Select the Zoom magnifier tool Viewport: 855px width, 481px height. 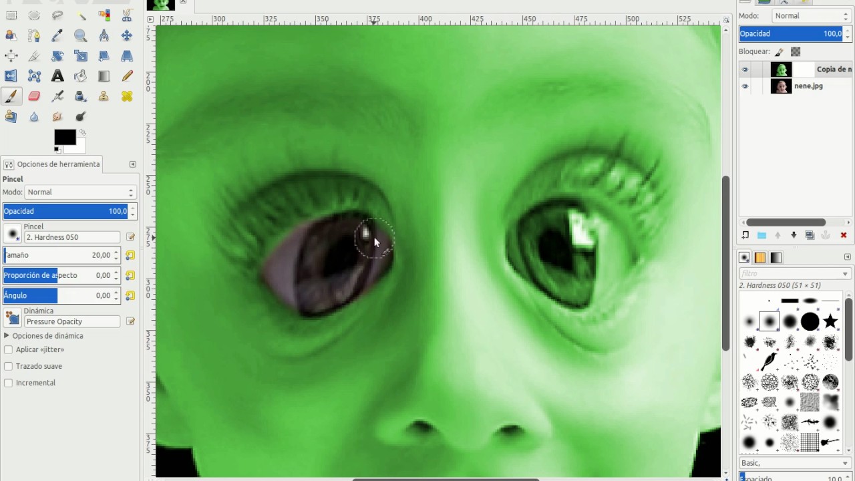point(81,35)
